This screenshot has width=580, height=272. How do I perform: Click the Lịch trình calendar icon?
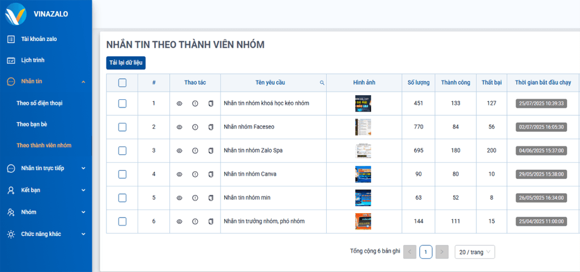tap(11, 60)
